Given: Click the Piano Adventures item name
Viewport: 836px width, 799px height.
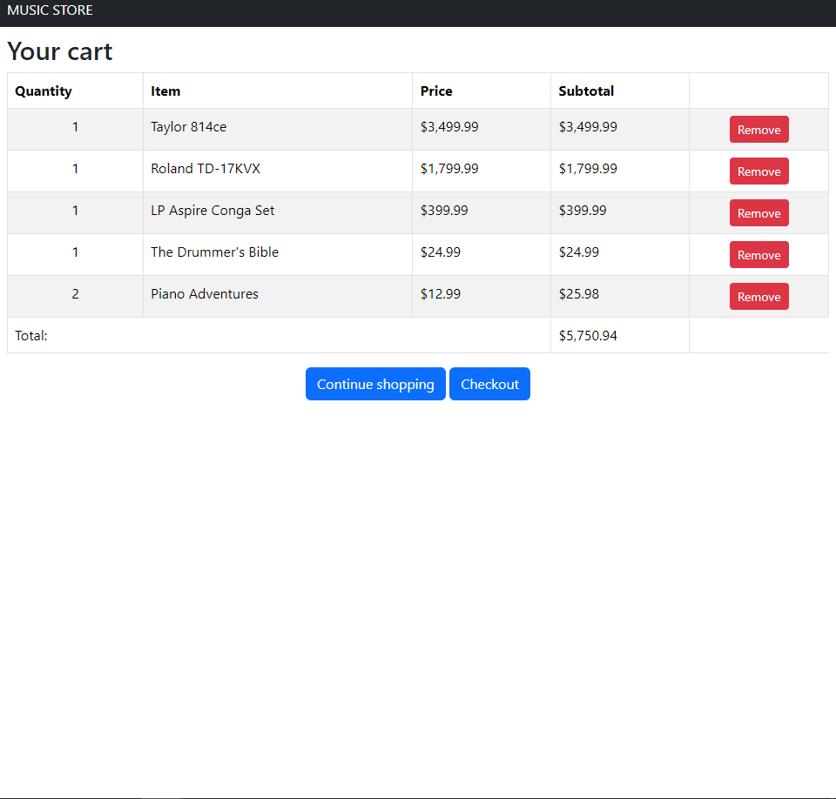Looking at the screenshot, I should pyautogui.click(x=205, y=294).
